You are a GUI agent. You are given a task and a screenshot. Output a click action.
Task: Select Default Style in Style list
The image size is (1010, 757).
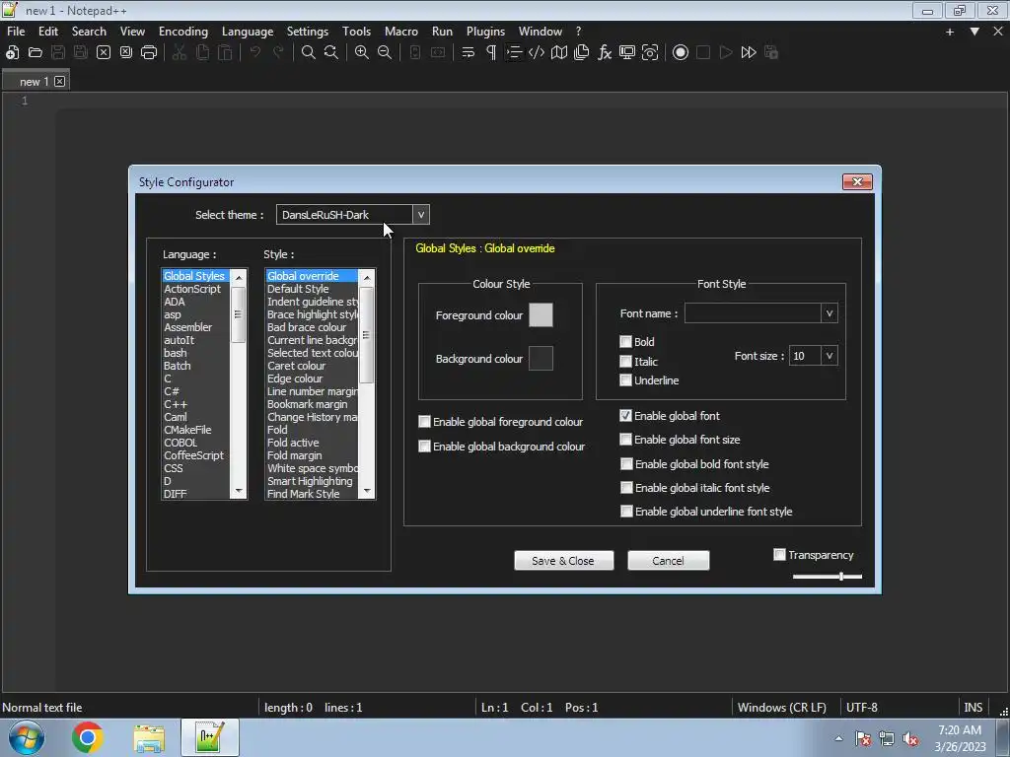click(298, 289)
